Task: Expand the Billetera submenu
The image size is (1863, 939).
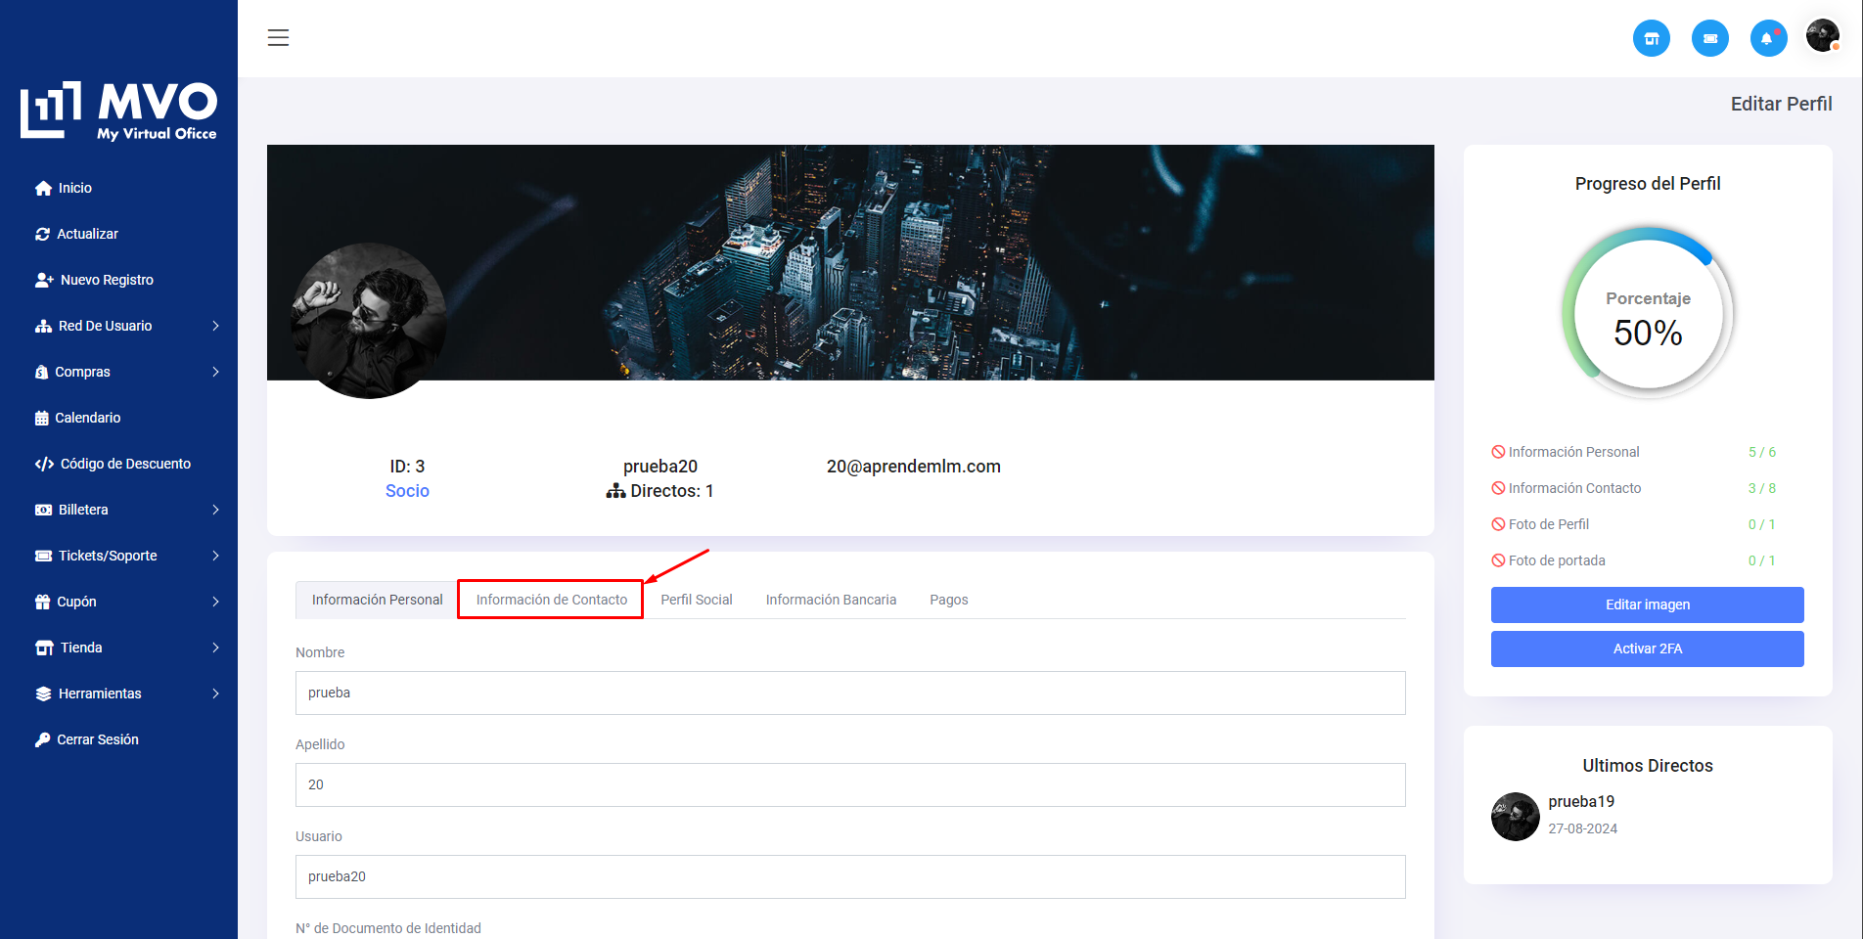Action: (x=215, y=510)
